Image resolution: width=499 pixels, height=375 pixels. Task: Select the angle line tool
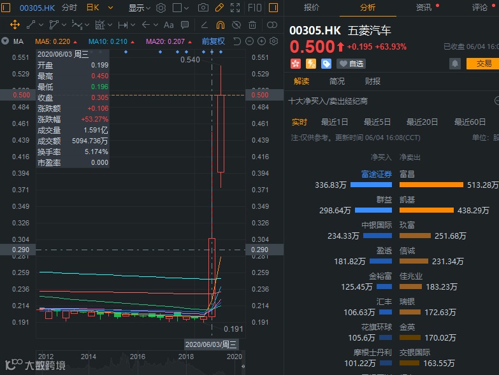[205, 25]
